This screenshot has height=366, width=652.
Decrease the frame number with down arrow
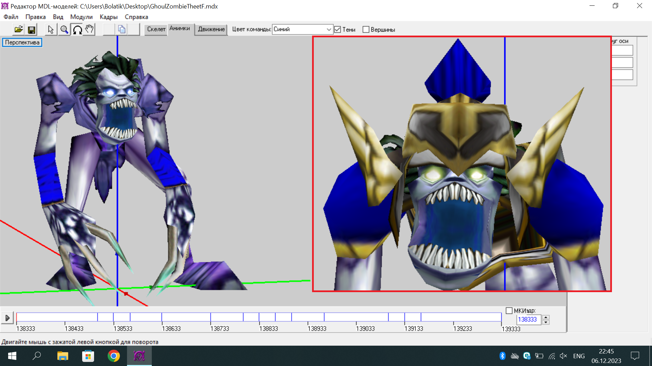point(546,322)
